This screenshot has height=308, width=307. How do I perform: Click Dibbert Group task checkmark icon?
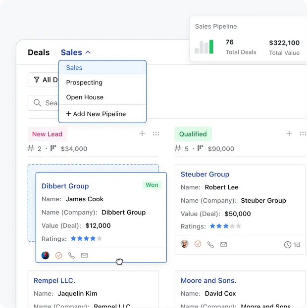click(58, 255)
